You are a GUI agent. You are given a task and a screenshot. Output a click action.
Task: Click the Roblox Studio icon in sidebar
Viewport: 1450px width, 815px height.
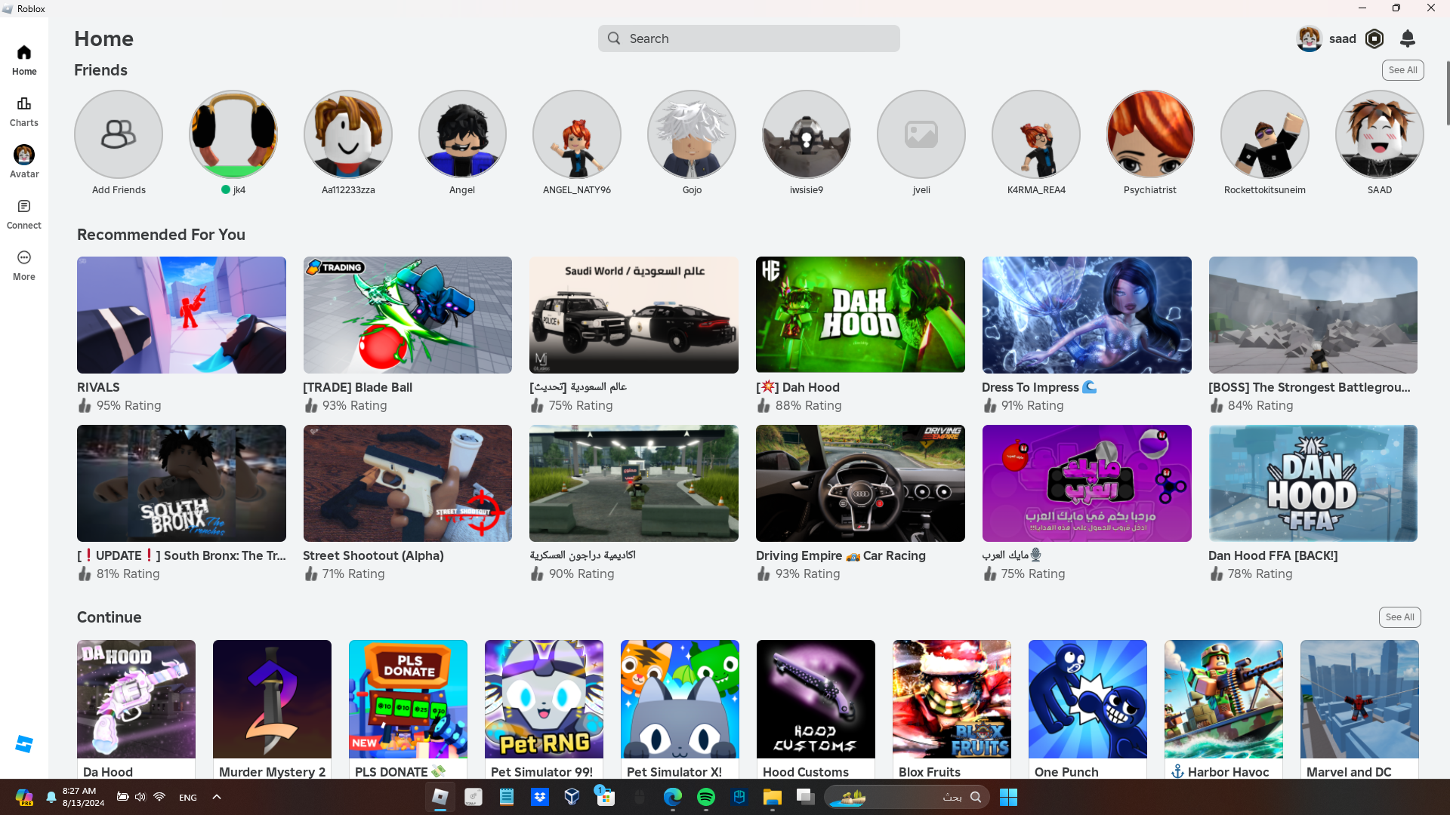[24, 744]
